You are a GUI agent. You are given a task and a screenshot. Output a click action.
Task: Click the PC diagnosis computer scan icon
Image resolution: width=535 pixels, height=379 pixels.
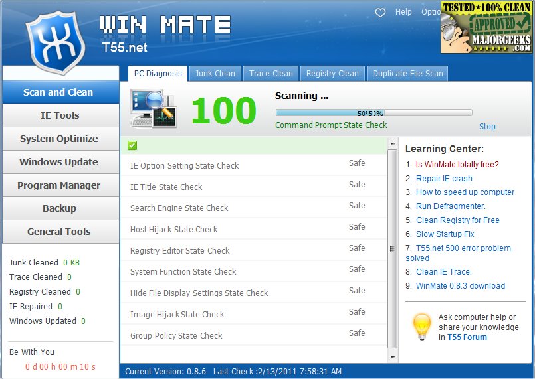(x=154, y=109)
